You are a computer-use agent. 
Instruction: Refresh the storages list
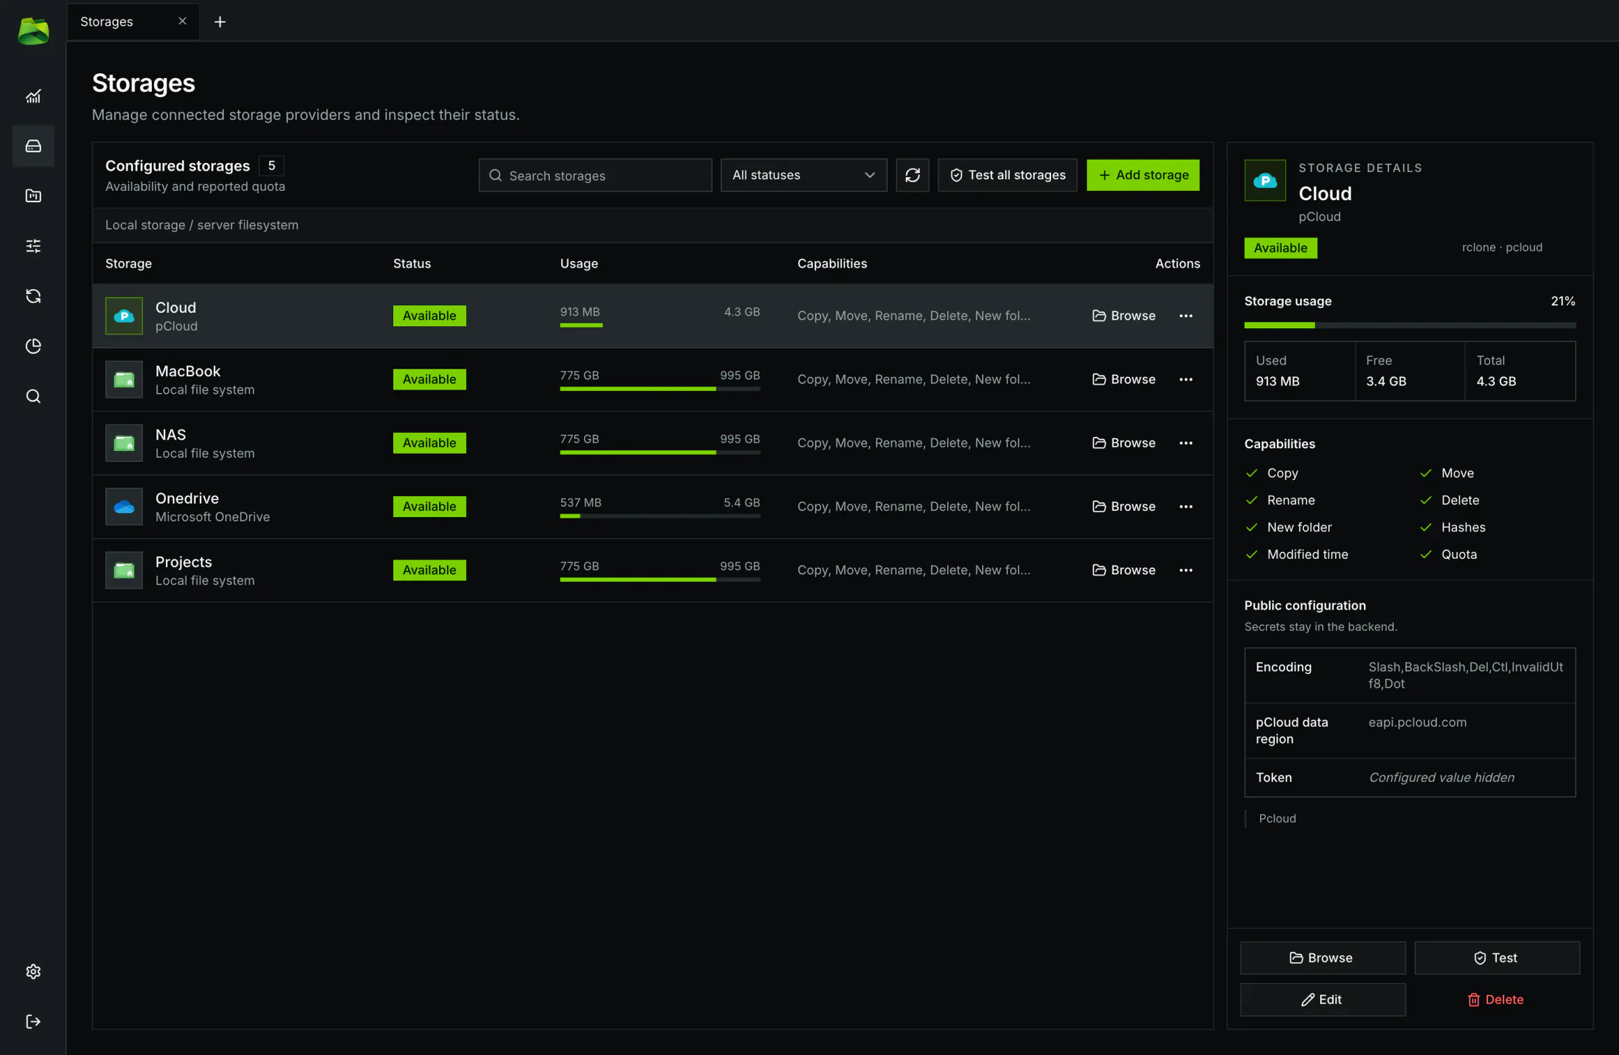pyautogui.click(x=912, y=175)
